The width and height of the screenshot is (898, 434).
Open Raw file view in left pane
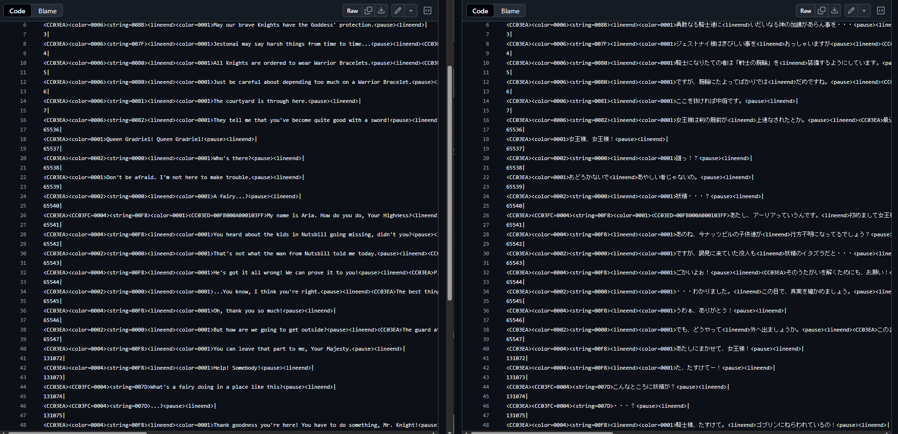tap(353, 10)
